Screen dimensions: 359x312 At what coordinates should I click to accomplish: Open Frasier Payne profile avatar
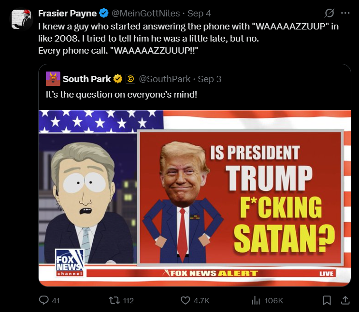(x=21, y=19)
